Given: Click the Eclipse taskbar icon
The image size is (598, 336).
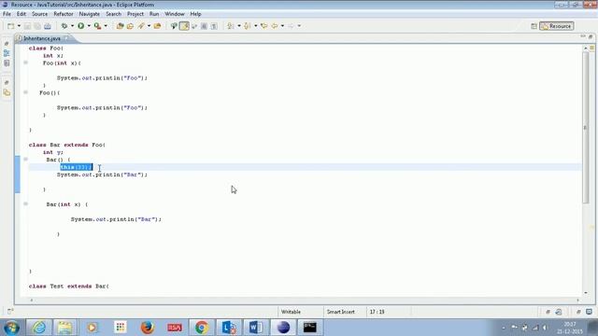Looking at the screenshot, I should pos(282,328).
